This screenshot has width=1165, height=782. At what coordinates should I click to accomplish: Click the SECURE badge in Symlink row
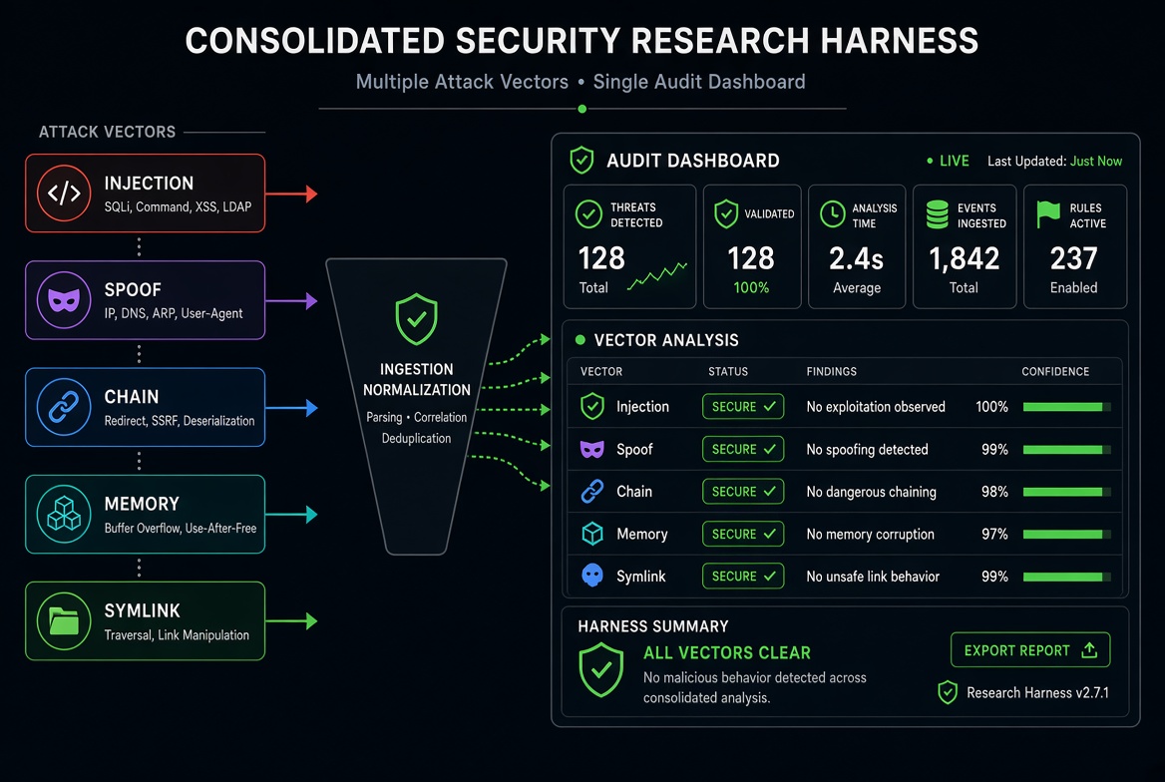click(743, 577)
